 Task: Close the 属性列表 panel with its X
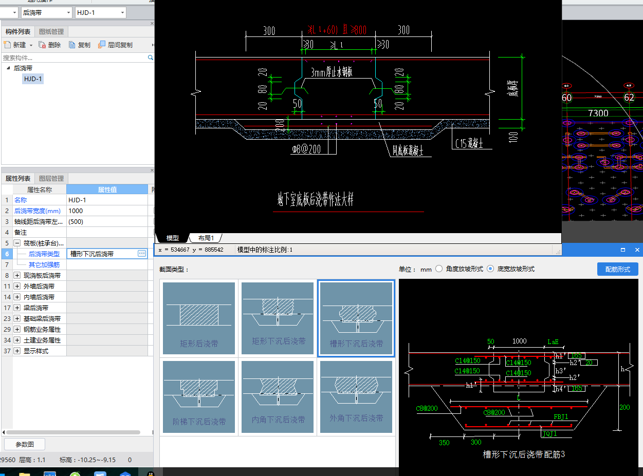(x=152, y=170)
